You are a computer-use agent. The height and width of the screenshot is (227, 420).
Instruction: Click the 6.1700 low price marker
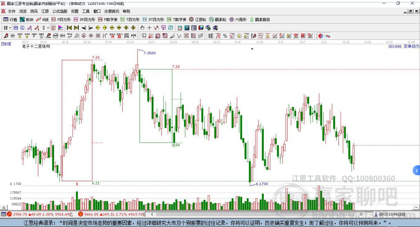pyautogui.click(x=262, y=184)
